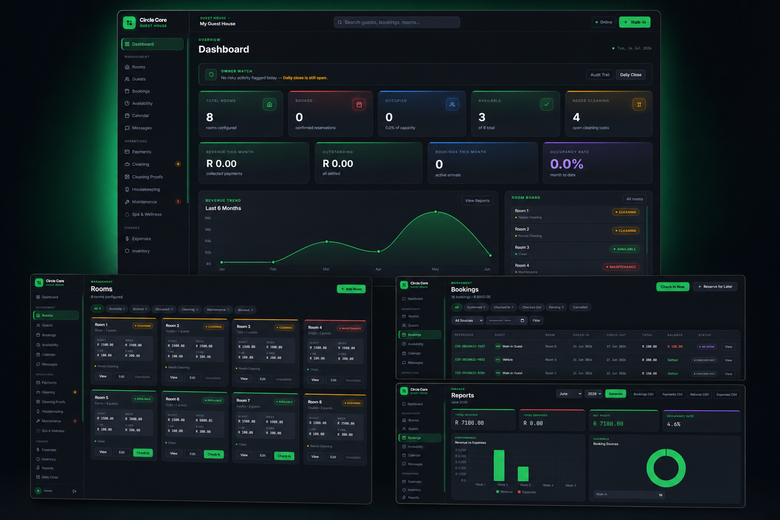Click the Maintenance wrench icon in main dashboard sidebar
The height and width of the screenshot is (520, 780).
coord(127,202)
